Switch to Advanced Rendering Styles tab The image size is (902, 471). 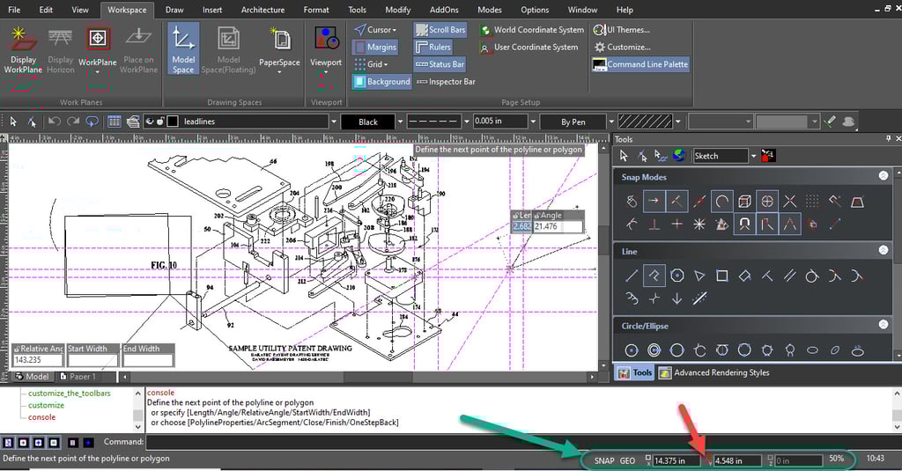point(714,372)
